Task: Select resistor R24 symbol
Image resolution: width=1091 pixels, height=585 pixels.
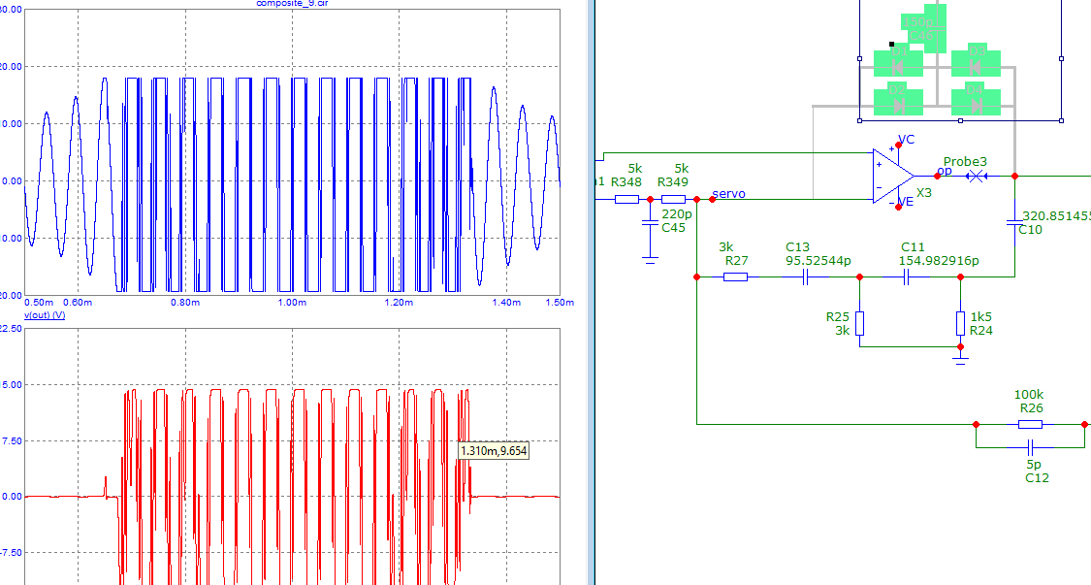Action: tap(960, 323)
